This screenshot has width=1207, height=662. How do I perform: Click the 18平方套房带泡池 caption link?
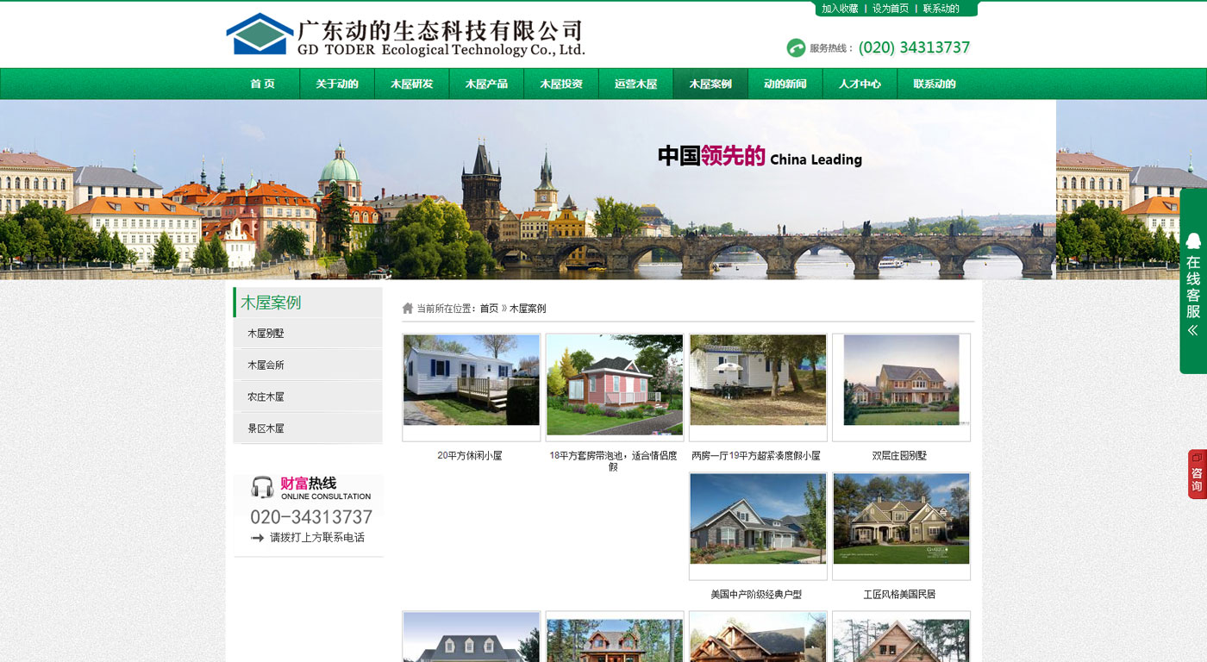point(613,461)
